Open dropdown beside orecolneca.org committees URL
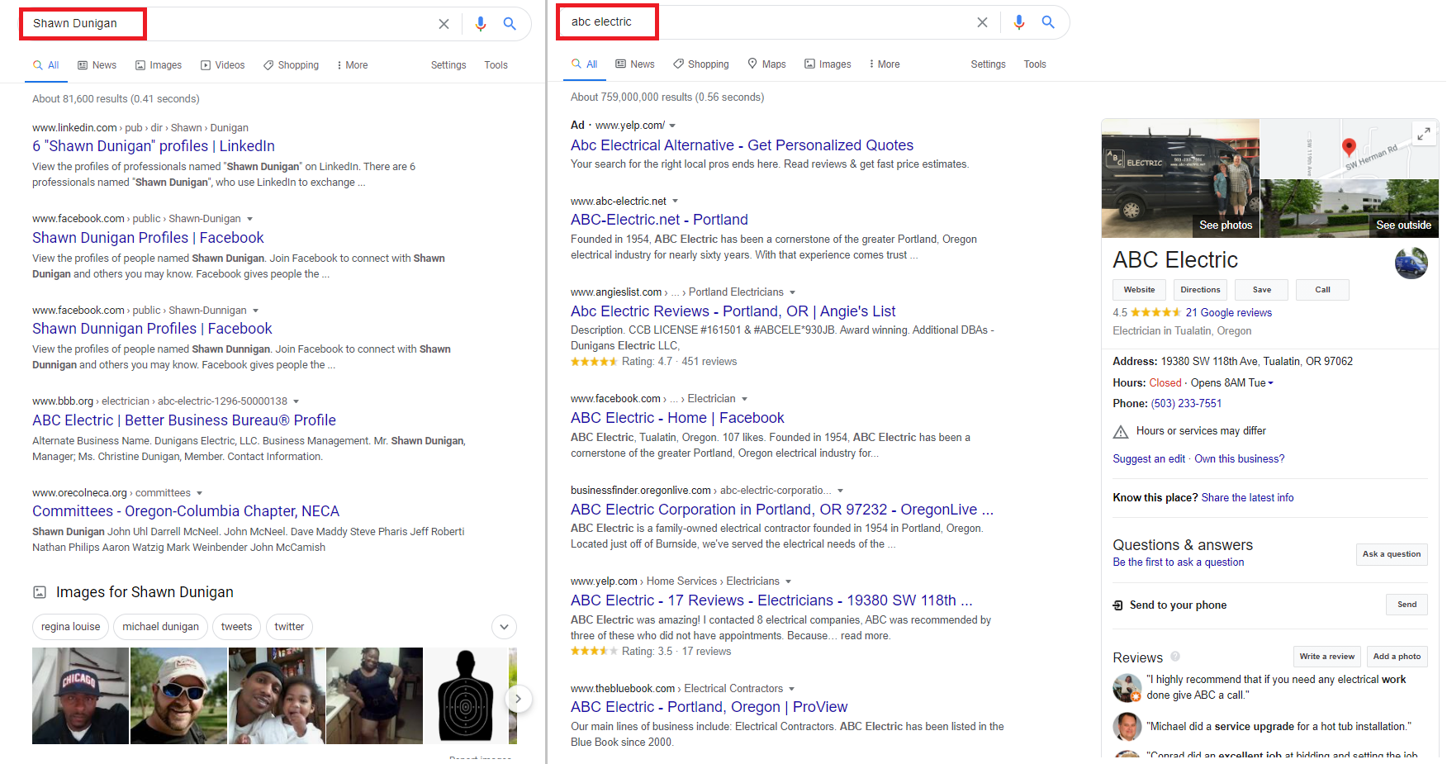Image resolution: width=1447 pixels, height=764 pixels. point(199,493)
